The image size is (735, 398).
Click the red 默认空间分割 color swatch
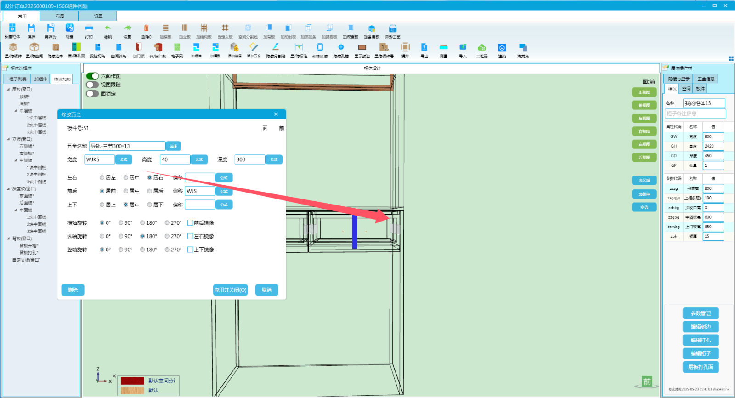[132, 381]
